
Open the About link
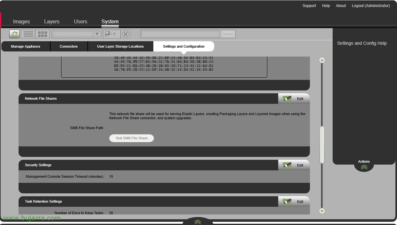[341, 6]
